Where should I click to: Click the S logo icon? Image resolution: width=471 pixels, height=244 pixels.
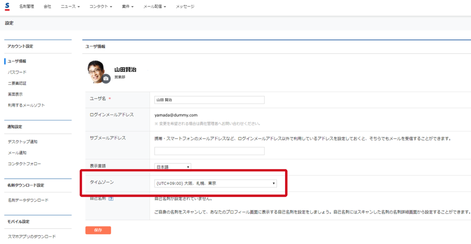7,6
